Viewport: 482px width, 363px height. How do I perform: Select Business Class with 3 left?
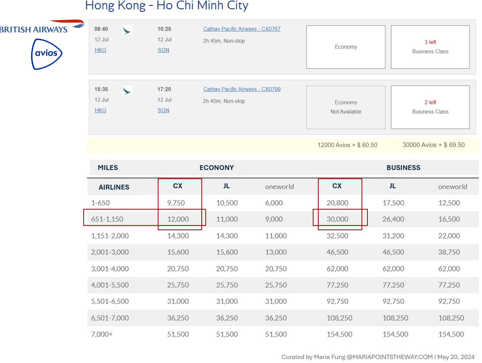pyautogui.click(x=430, y=47)
